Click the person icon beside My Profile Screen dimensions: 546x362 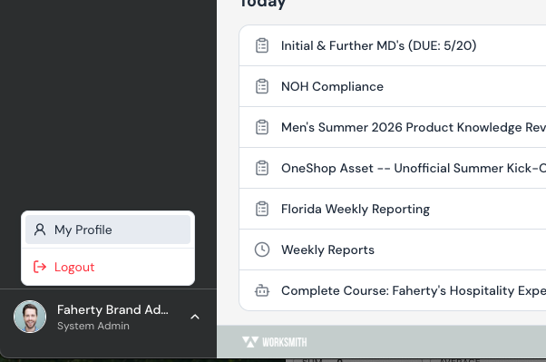(x=40, y=230)
